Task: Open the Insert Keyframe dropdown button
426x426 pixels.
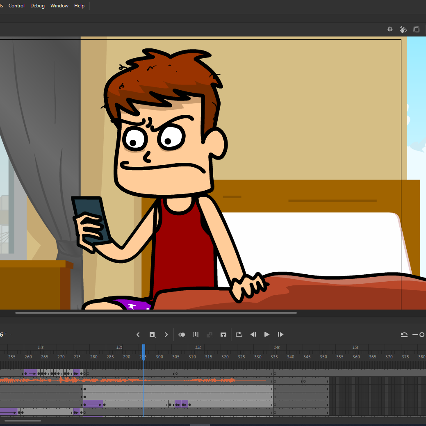Action: click(x=152, y=335)
